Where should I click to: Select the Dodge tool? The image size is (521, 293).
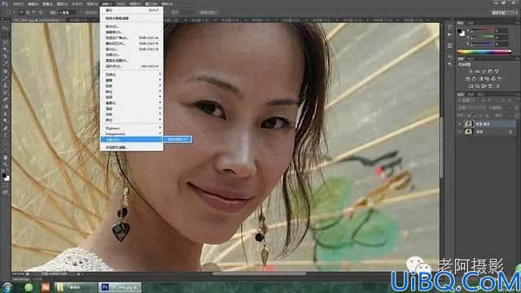click(x=5, y=121)
